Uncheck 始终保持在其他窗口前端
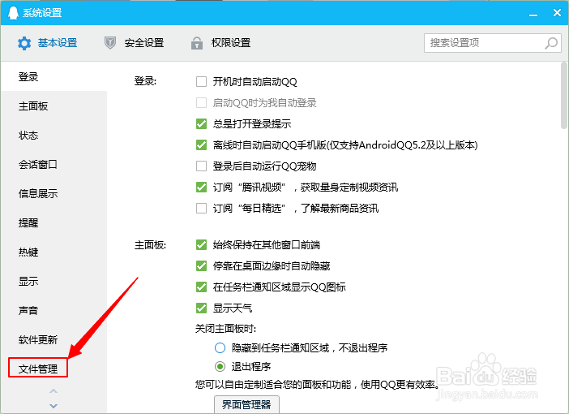Screen dimensions: 569x414 click(x=201, y=244)
